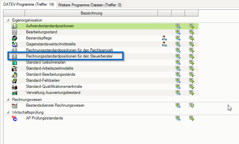The image size is (239, 144).
Task: Select Rechnungsstandardpositionen für den Rechtsanwalt
Action: [x=69, y=50]
